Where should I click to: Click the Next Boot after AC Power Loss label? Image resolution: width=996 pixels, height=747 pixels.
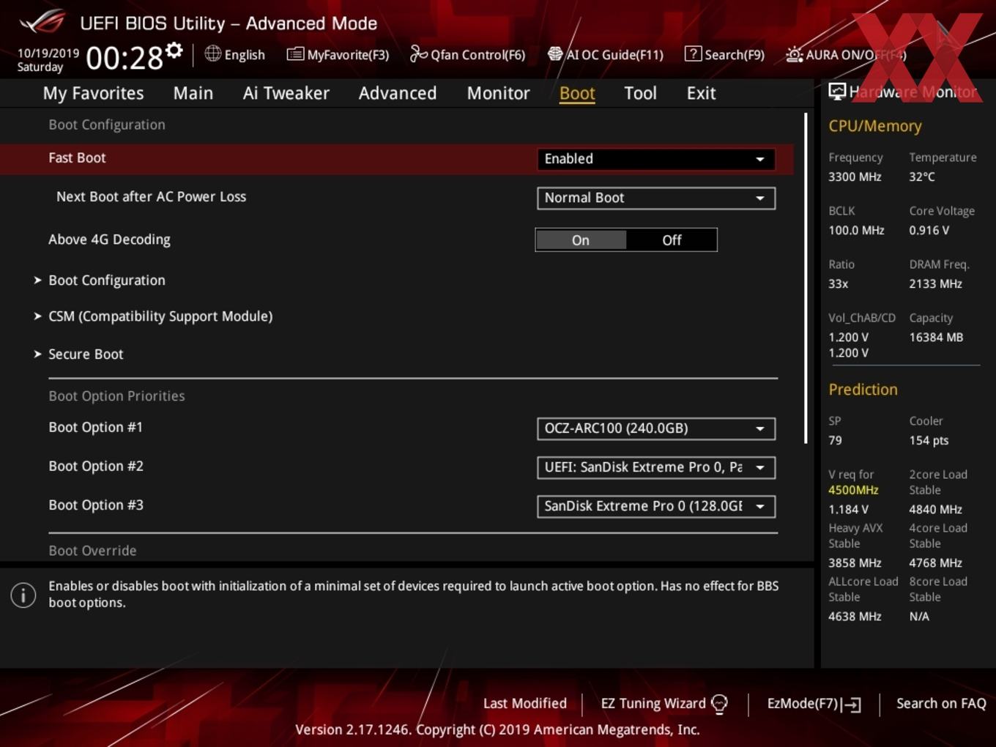tap(151, 197)
